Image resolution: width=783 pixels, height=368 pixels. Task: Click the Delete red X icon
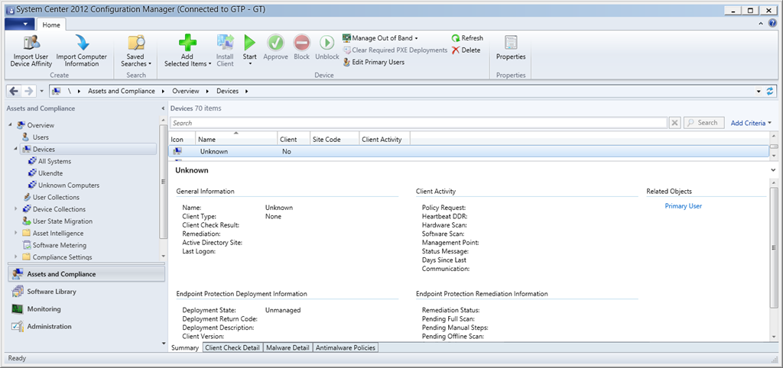pos(456,50)
